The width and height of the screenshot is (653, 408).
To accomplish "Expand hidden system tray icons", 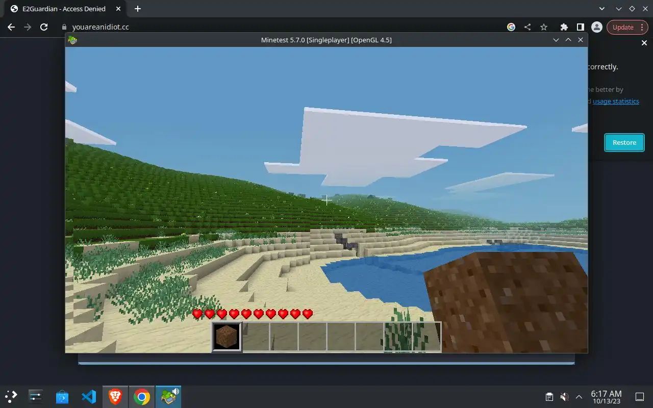I will [x=579, y=397].
